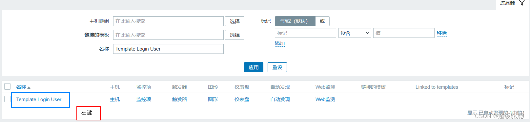This screenshot has width=530, height=122.
Task: Click 选择 button for 主机群组
Action: tap(234, 21)
